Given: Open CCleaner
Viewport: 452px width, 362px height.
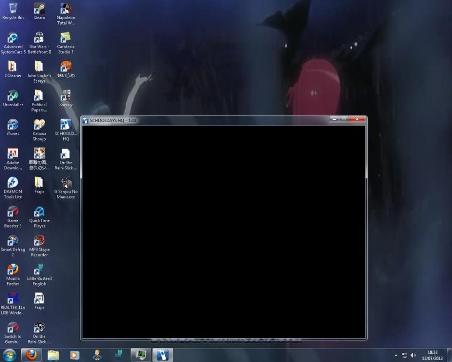Looking at the screenshot, I should click(13, 68).
